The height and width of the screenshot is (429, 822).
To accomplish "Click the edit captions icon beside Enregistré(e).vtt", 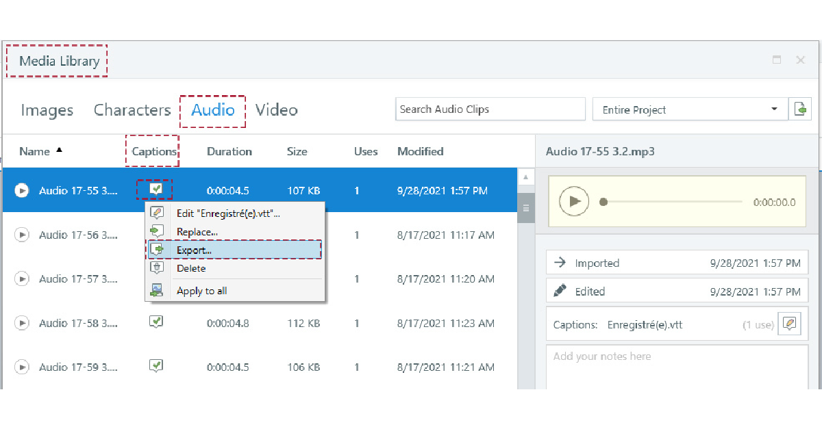I will click(789, 324).
